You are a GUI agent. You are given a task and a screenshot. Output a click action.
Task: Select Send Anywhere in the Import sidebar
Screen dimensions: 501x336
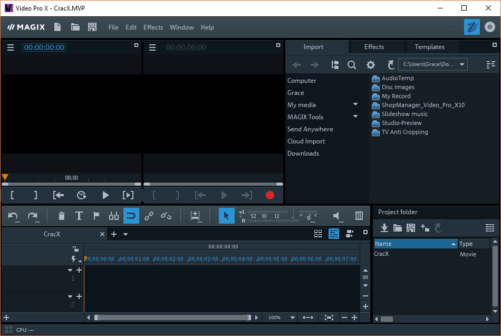pos(310,129)
